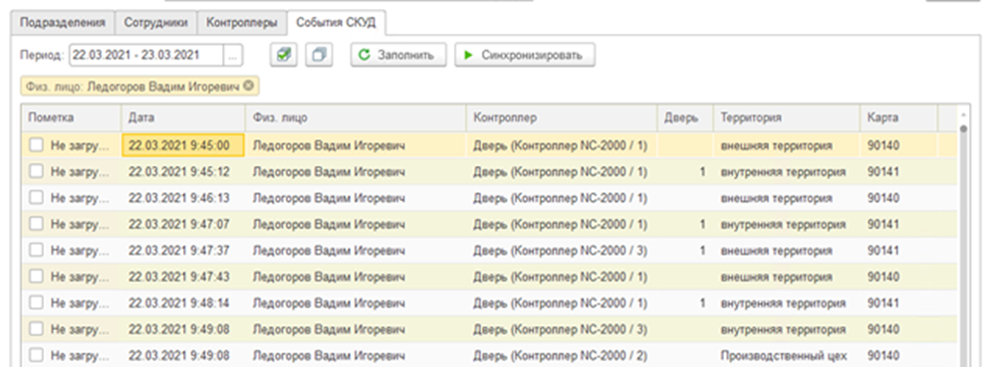Switch to the Подразделения tab
The width and height of the screenshot is (985, 367).
click(63, 23)
